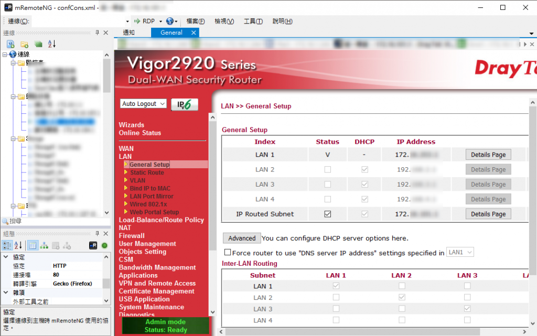Show inheritance view in config panel
The image size is (537, 336).
pyautogui.click(x=44, y=245)
